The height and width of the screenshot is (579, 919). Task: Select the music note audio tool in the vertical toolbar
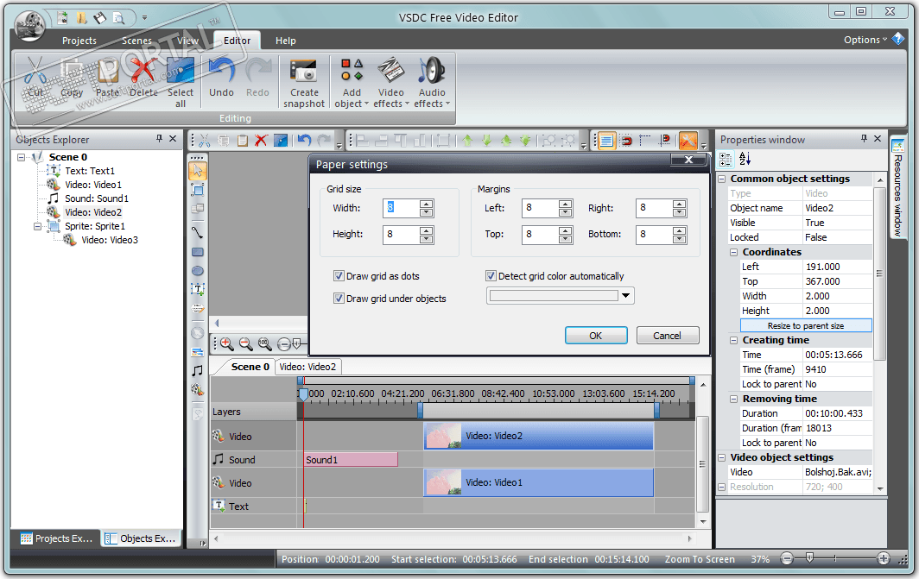pos(198,370)
